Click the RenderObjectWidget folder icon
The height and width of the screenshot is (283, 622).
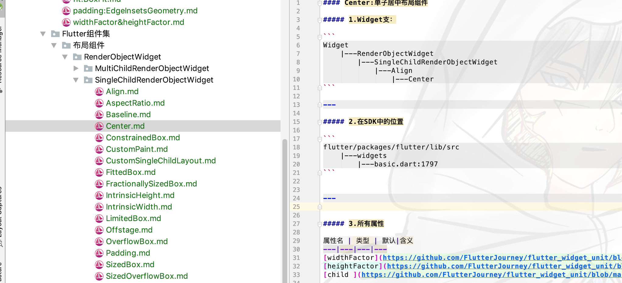77,57
